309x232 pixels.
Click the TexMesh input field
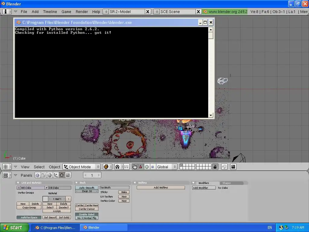pos(114,188)
